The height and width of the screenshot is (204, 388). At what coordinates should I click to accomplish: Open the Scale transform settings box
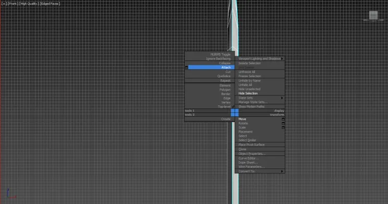283,127
